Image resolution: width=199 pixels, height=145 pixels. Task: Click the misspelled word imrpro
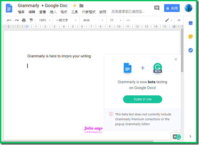(x=66, y=56)
